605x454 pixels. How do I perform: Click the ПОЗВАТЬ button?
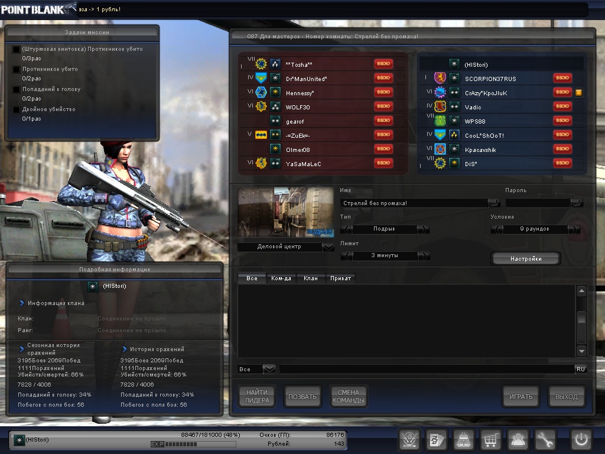coord(302,396)
